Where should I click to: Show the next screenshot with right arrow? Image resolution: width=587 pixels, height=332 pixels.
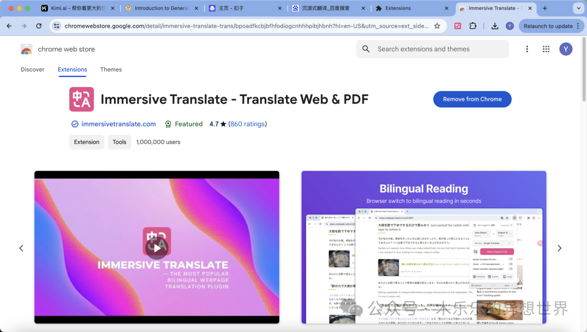point(559,248)
